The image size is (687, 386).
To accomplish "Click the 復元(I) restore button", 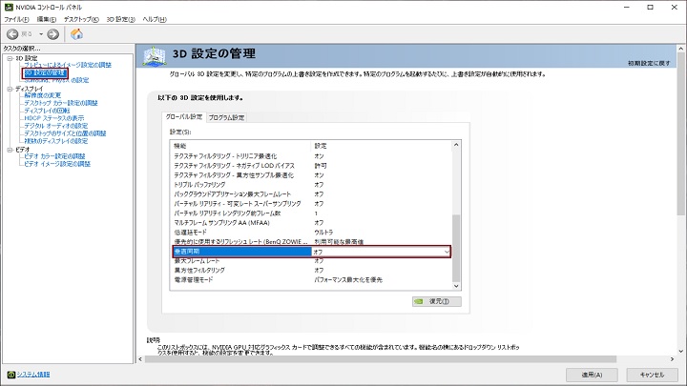I will pos(436,301).
